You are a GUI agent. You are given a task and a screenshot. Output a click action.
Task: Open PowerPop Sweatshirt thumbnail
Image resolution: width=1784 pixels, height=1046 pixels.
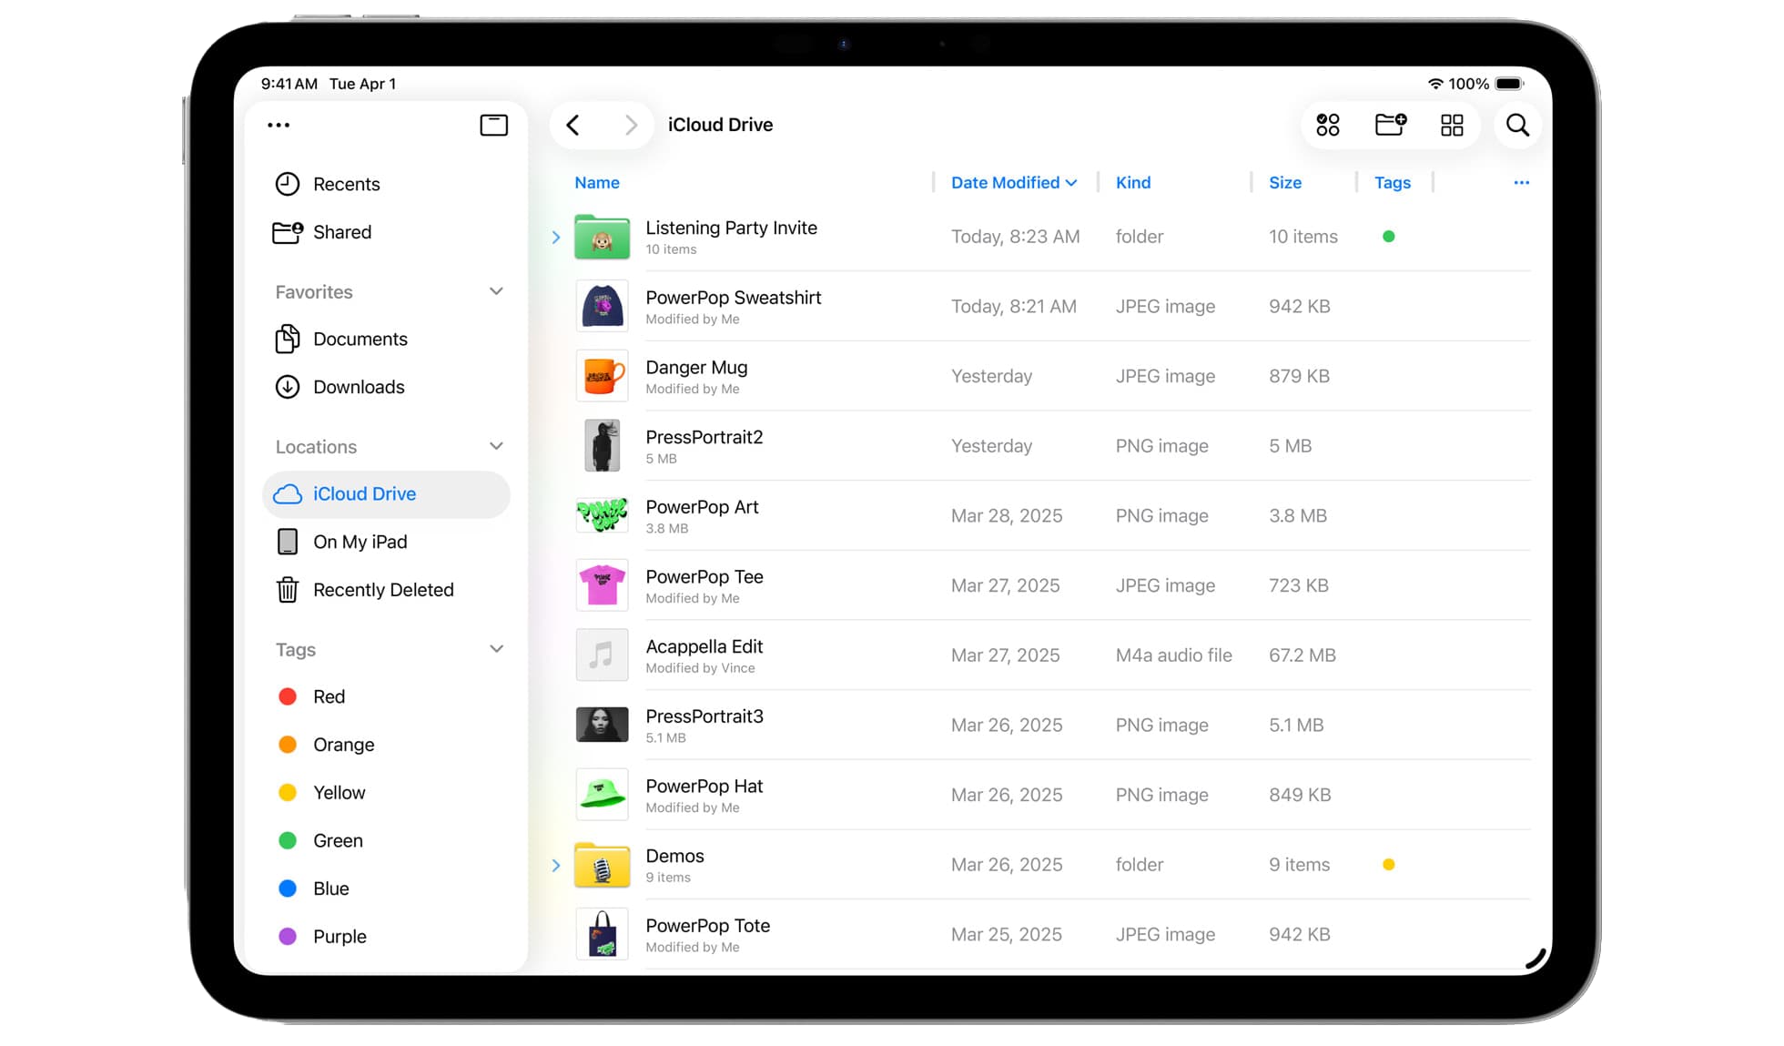(x=602, y=306)
